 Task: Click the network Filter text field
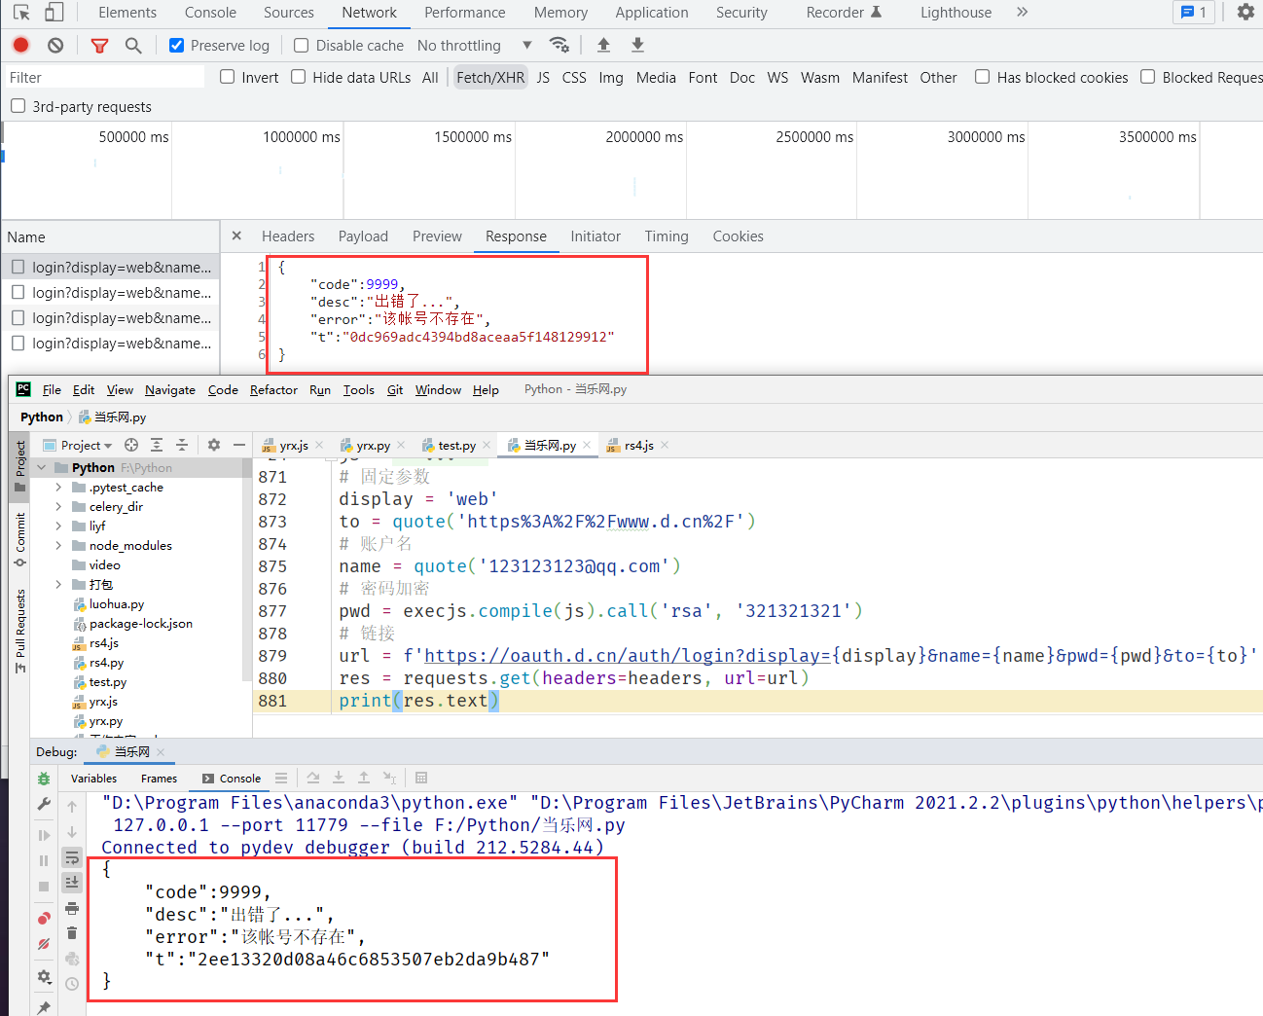click(103, 78)
